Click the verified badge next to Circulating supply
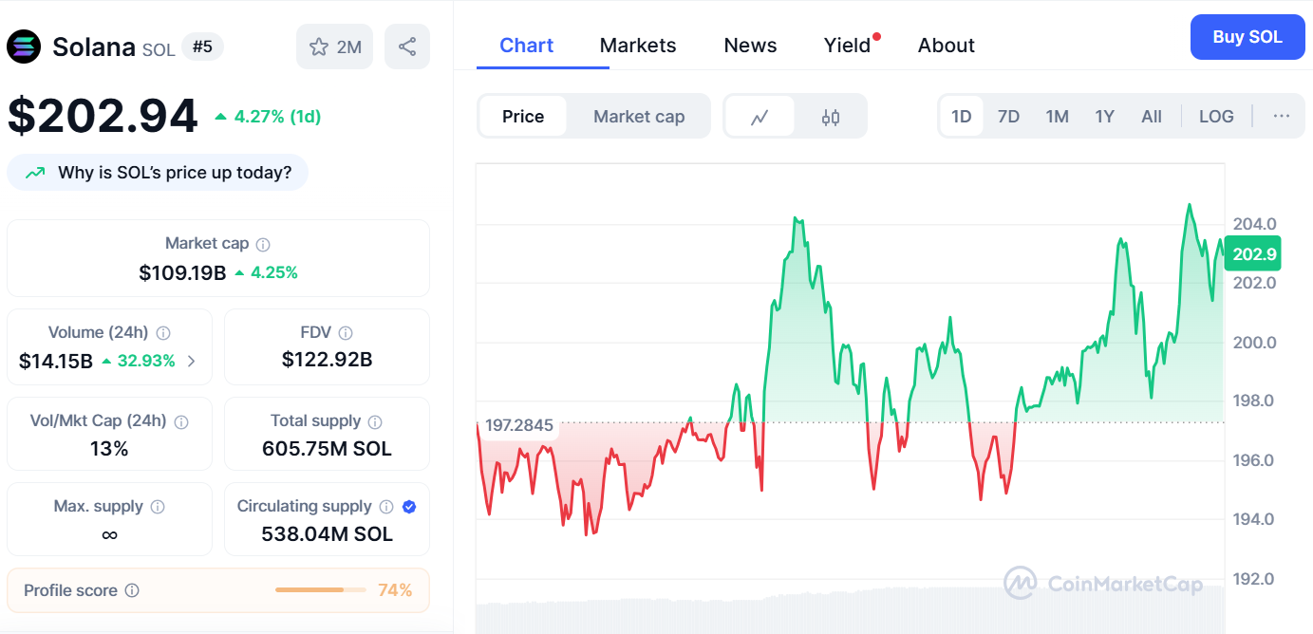Viewport: 1313px width, 634px height. 408,507
